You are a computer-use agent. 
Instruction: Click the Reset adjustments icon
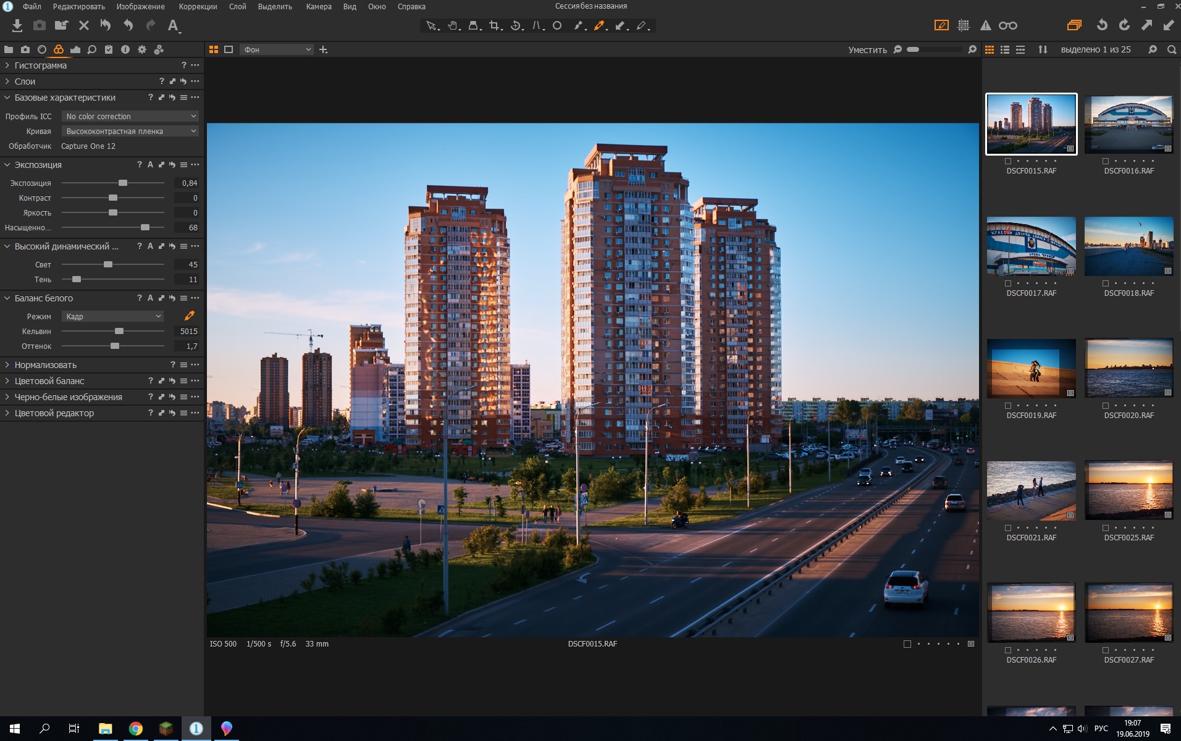pyautogui.click(x=106, y=25)
